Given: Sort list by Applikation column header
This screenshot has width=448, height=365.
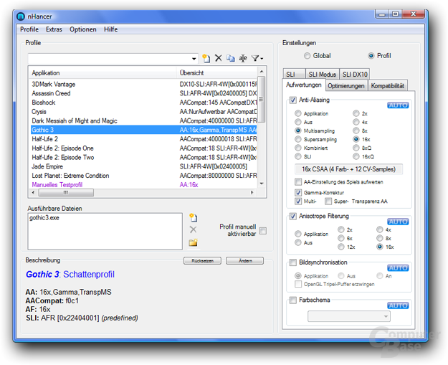Looking at the screenshot, I should [103, 73].
